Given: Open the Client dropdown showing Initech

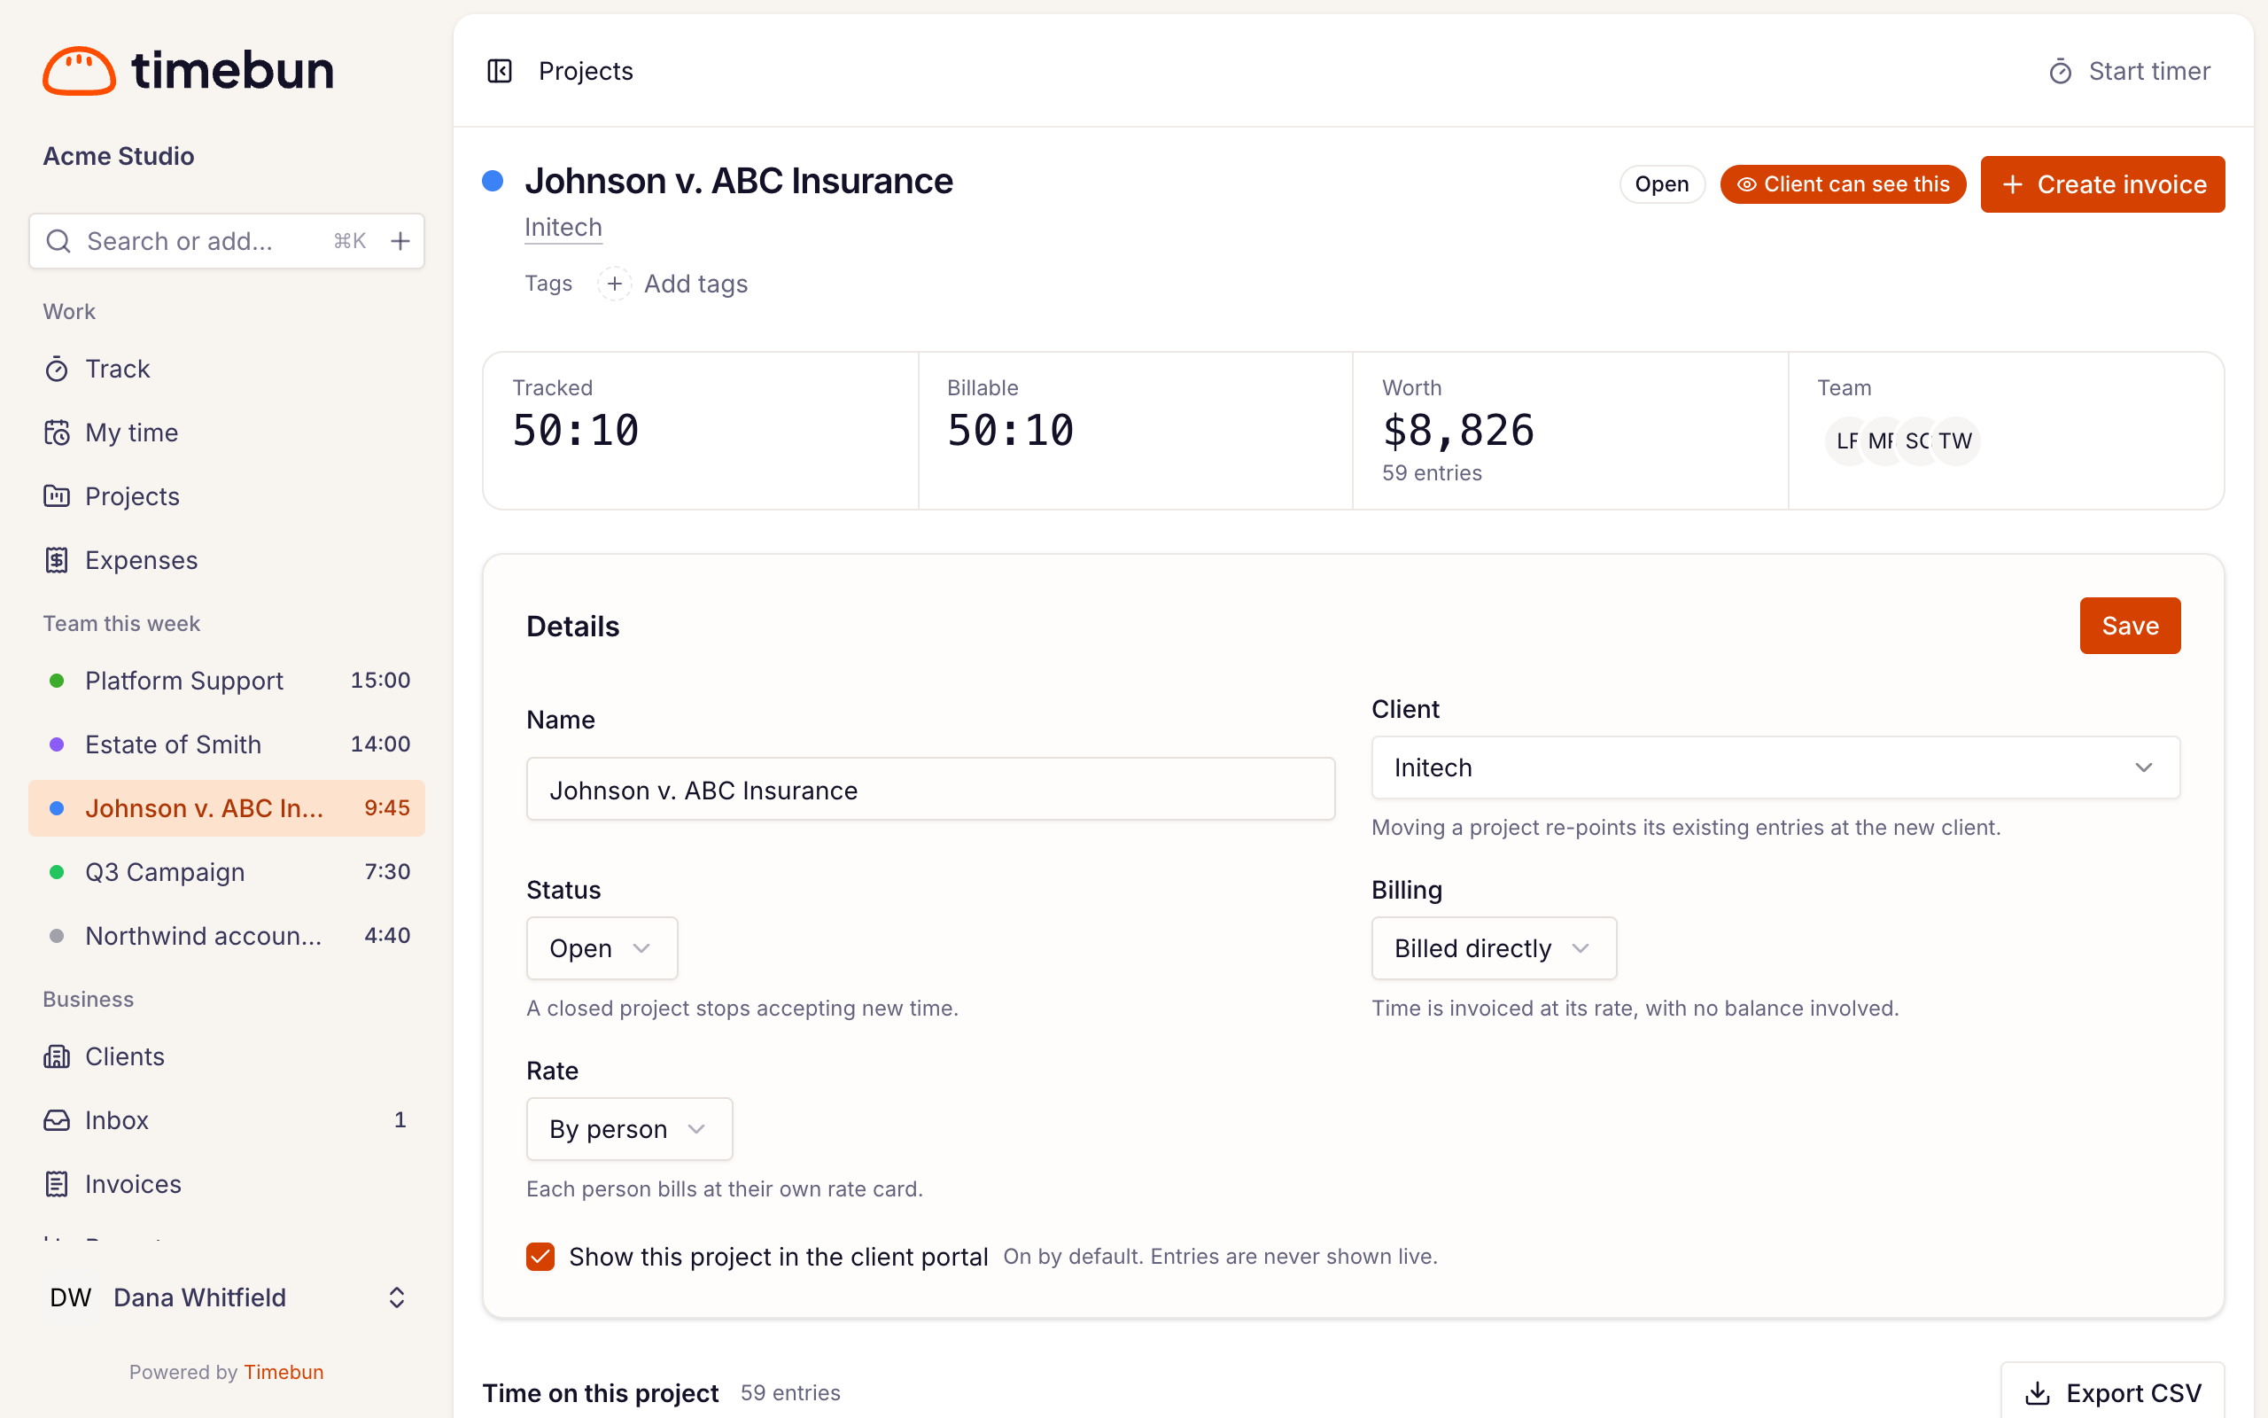Looking at the screenshot, I should click(1775, 767).
